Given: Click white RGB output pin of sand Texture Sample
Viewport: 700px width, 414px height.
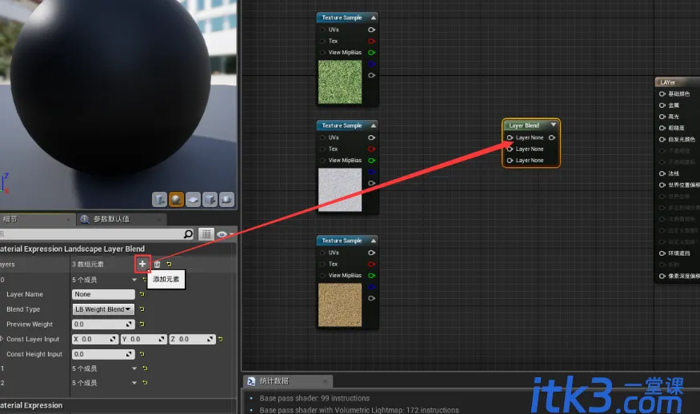Looking at the screenshot, I should coord(371,253).
